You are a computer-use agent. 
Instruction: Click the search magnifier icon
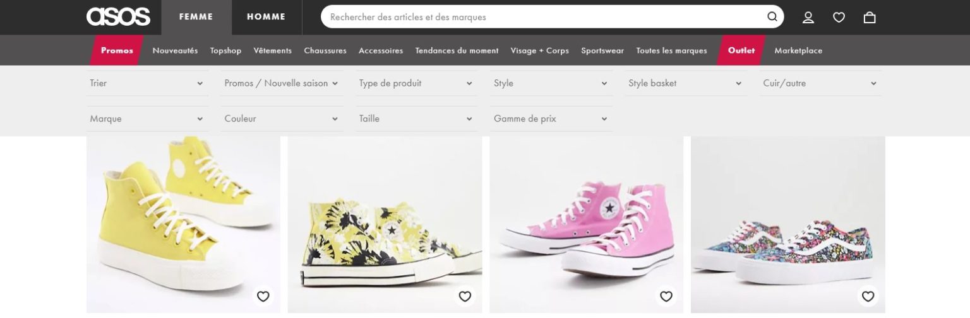[772, 17]
